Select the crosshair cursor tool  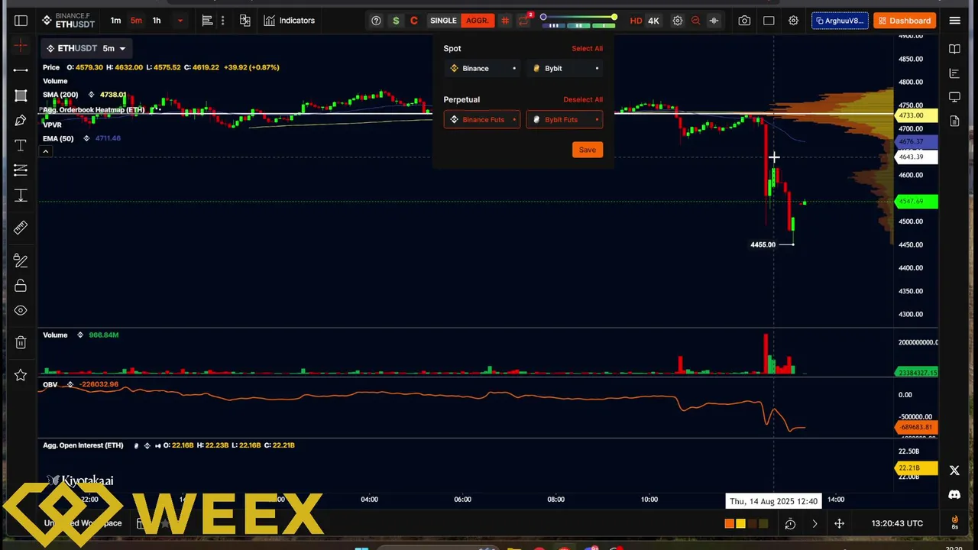pyautogui.click(x=21, y=46)
